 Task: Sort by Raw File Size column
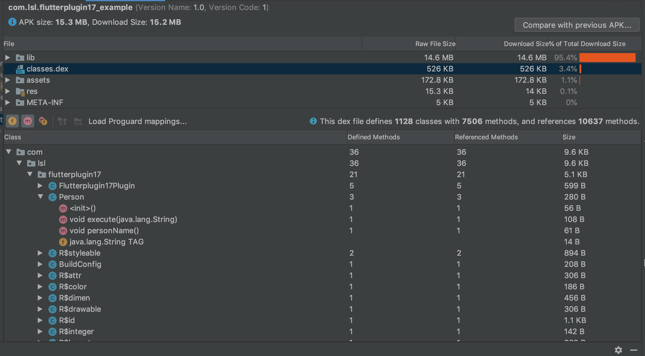point(435,44)
